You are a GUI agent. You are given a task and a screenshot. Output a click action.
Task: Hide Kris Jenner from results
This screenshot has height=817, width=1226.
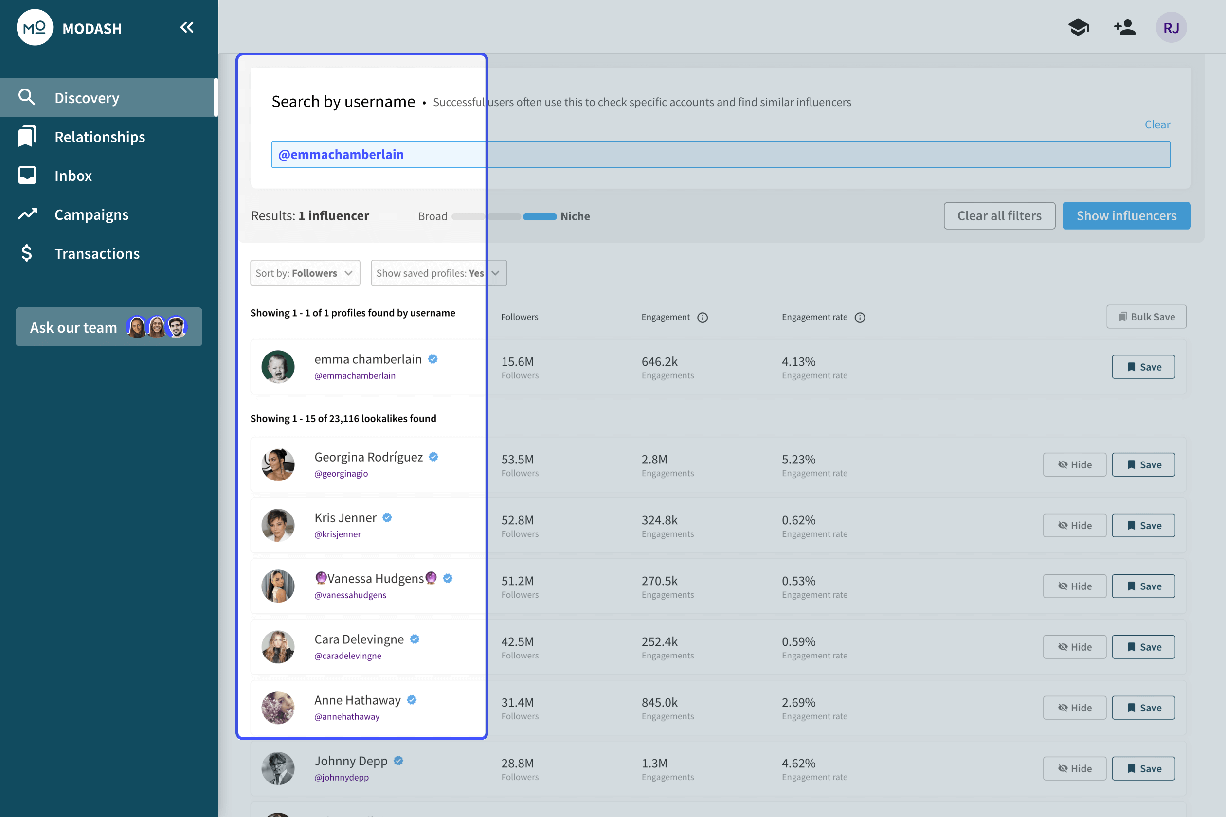1074,525
